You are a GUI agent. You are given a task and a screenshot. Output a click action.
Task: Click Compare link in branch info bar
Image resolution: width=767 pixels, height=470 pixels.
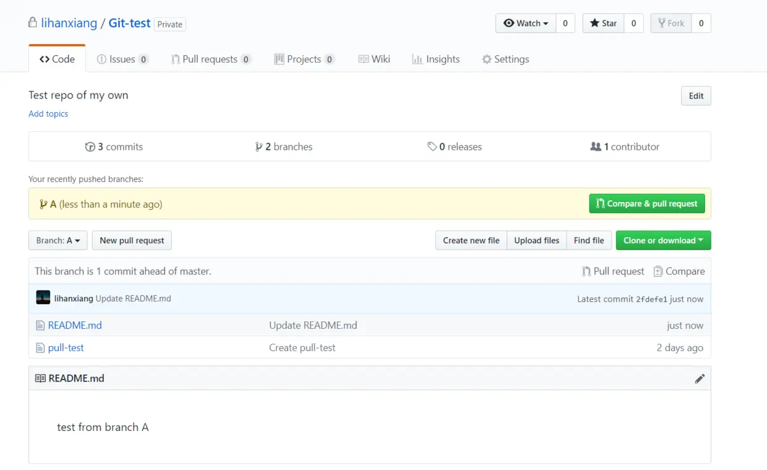pyautogui.click(x=679, y=271)
